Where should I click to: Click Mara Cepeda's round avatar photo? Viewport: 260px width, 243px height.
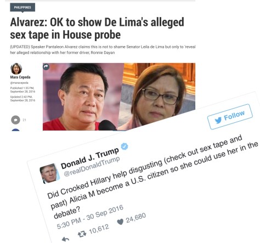click(x=16, y=69)
